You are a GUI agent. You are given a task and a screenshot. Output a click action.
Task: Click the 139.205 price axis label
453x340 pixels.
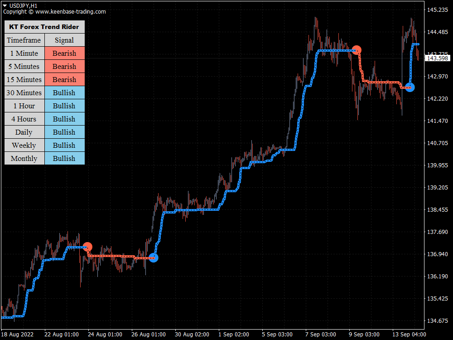[438, 187]
